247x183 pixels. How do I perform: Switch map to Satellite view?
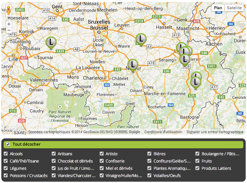(234, 8)
